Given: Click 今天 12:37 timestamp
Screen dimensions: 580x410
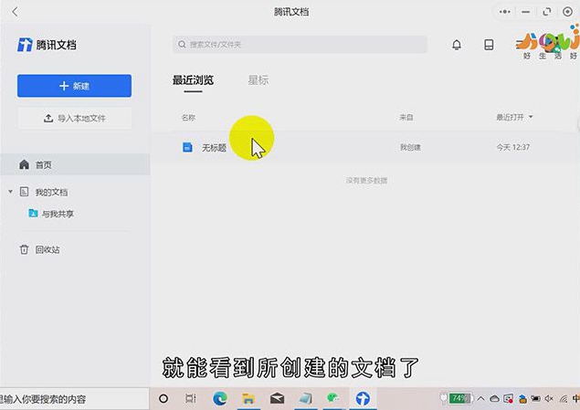Looking at the screenshot, I should 513,147.
